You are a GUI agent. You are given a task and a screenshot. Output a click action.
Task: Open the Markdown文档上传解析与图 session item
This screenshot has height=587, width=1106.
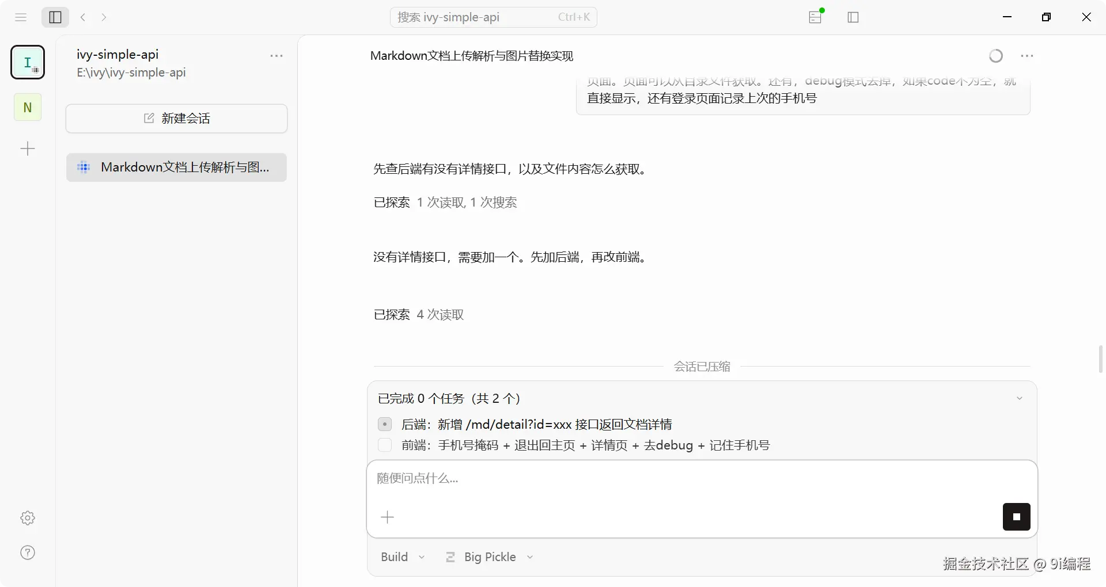pyautogui.click(x=176, y=167)
